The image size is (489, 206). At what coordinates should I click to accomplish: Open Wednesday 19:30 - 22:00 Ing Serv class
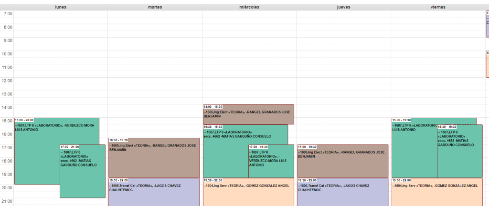point(248,193)
